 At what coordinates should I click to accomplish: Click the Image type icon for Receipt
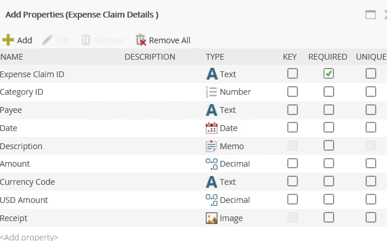point(212,218)
